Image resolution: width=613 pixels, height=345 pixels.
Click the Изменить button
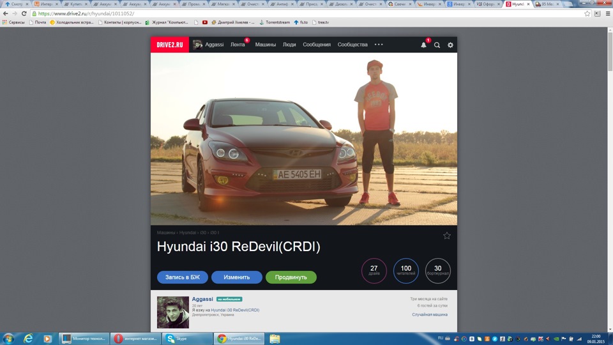236,277
